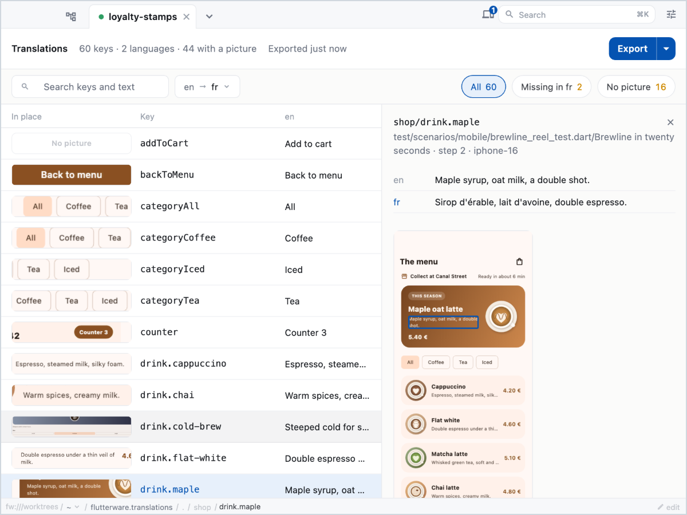This screenshot has width=687, height=515.
Task: Open the settings sliders icon in the top right
Action: click(671, 14)
